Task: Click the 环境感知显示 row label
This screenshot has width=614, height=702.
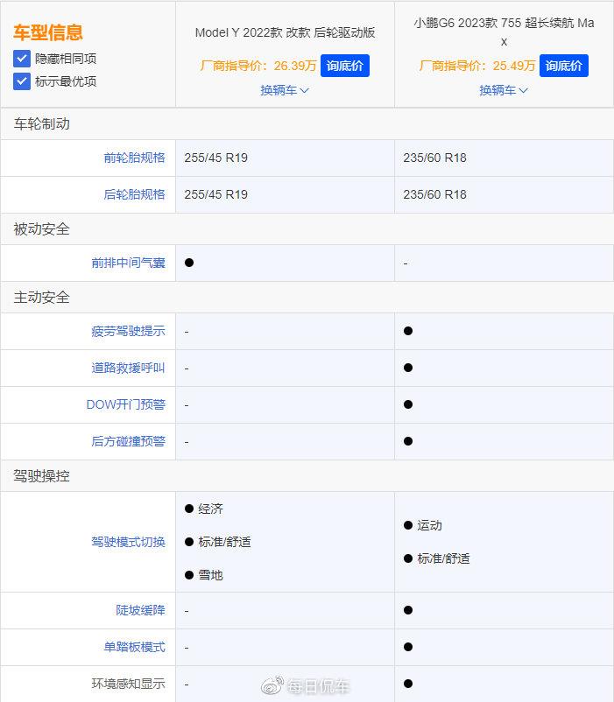Action: coord(128,684)
